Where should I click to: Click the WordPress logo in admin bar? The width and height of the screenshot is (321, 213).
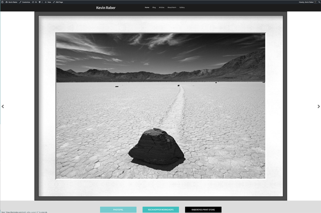tap(2, 2)
